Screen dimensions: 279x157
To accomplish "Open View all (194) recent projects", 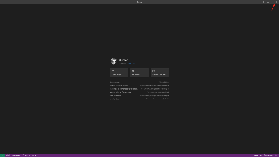I will coord(164,82).
